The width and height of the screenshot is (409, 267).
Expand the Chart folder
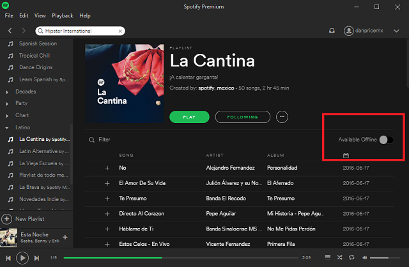tap(7, 116)
